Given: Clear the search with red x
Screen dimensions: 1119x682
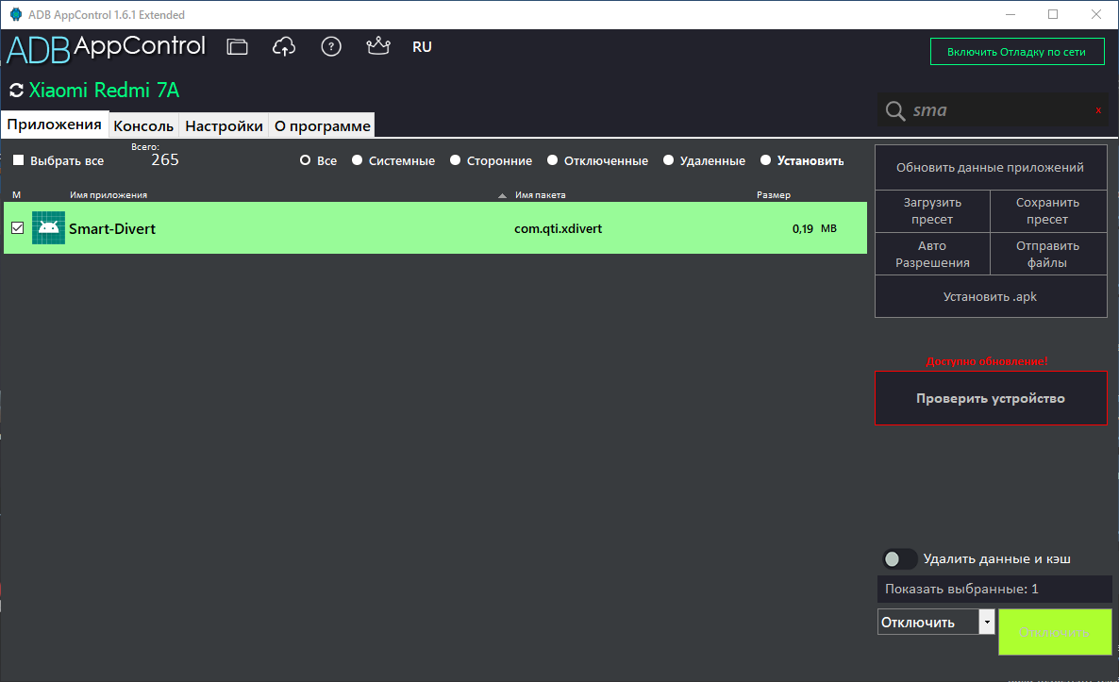Looking at the screenshot, I should [1098, 109].
